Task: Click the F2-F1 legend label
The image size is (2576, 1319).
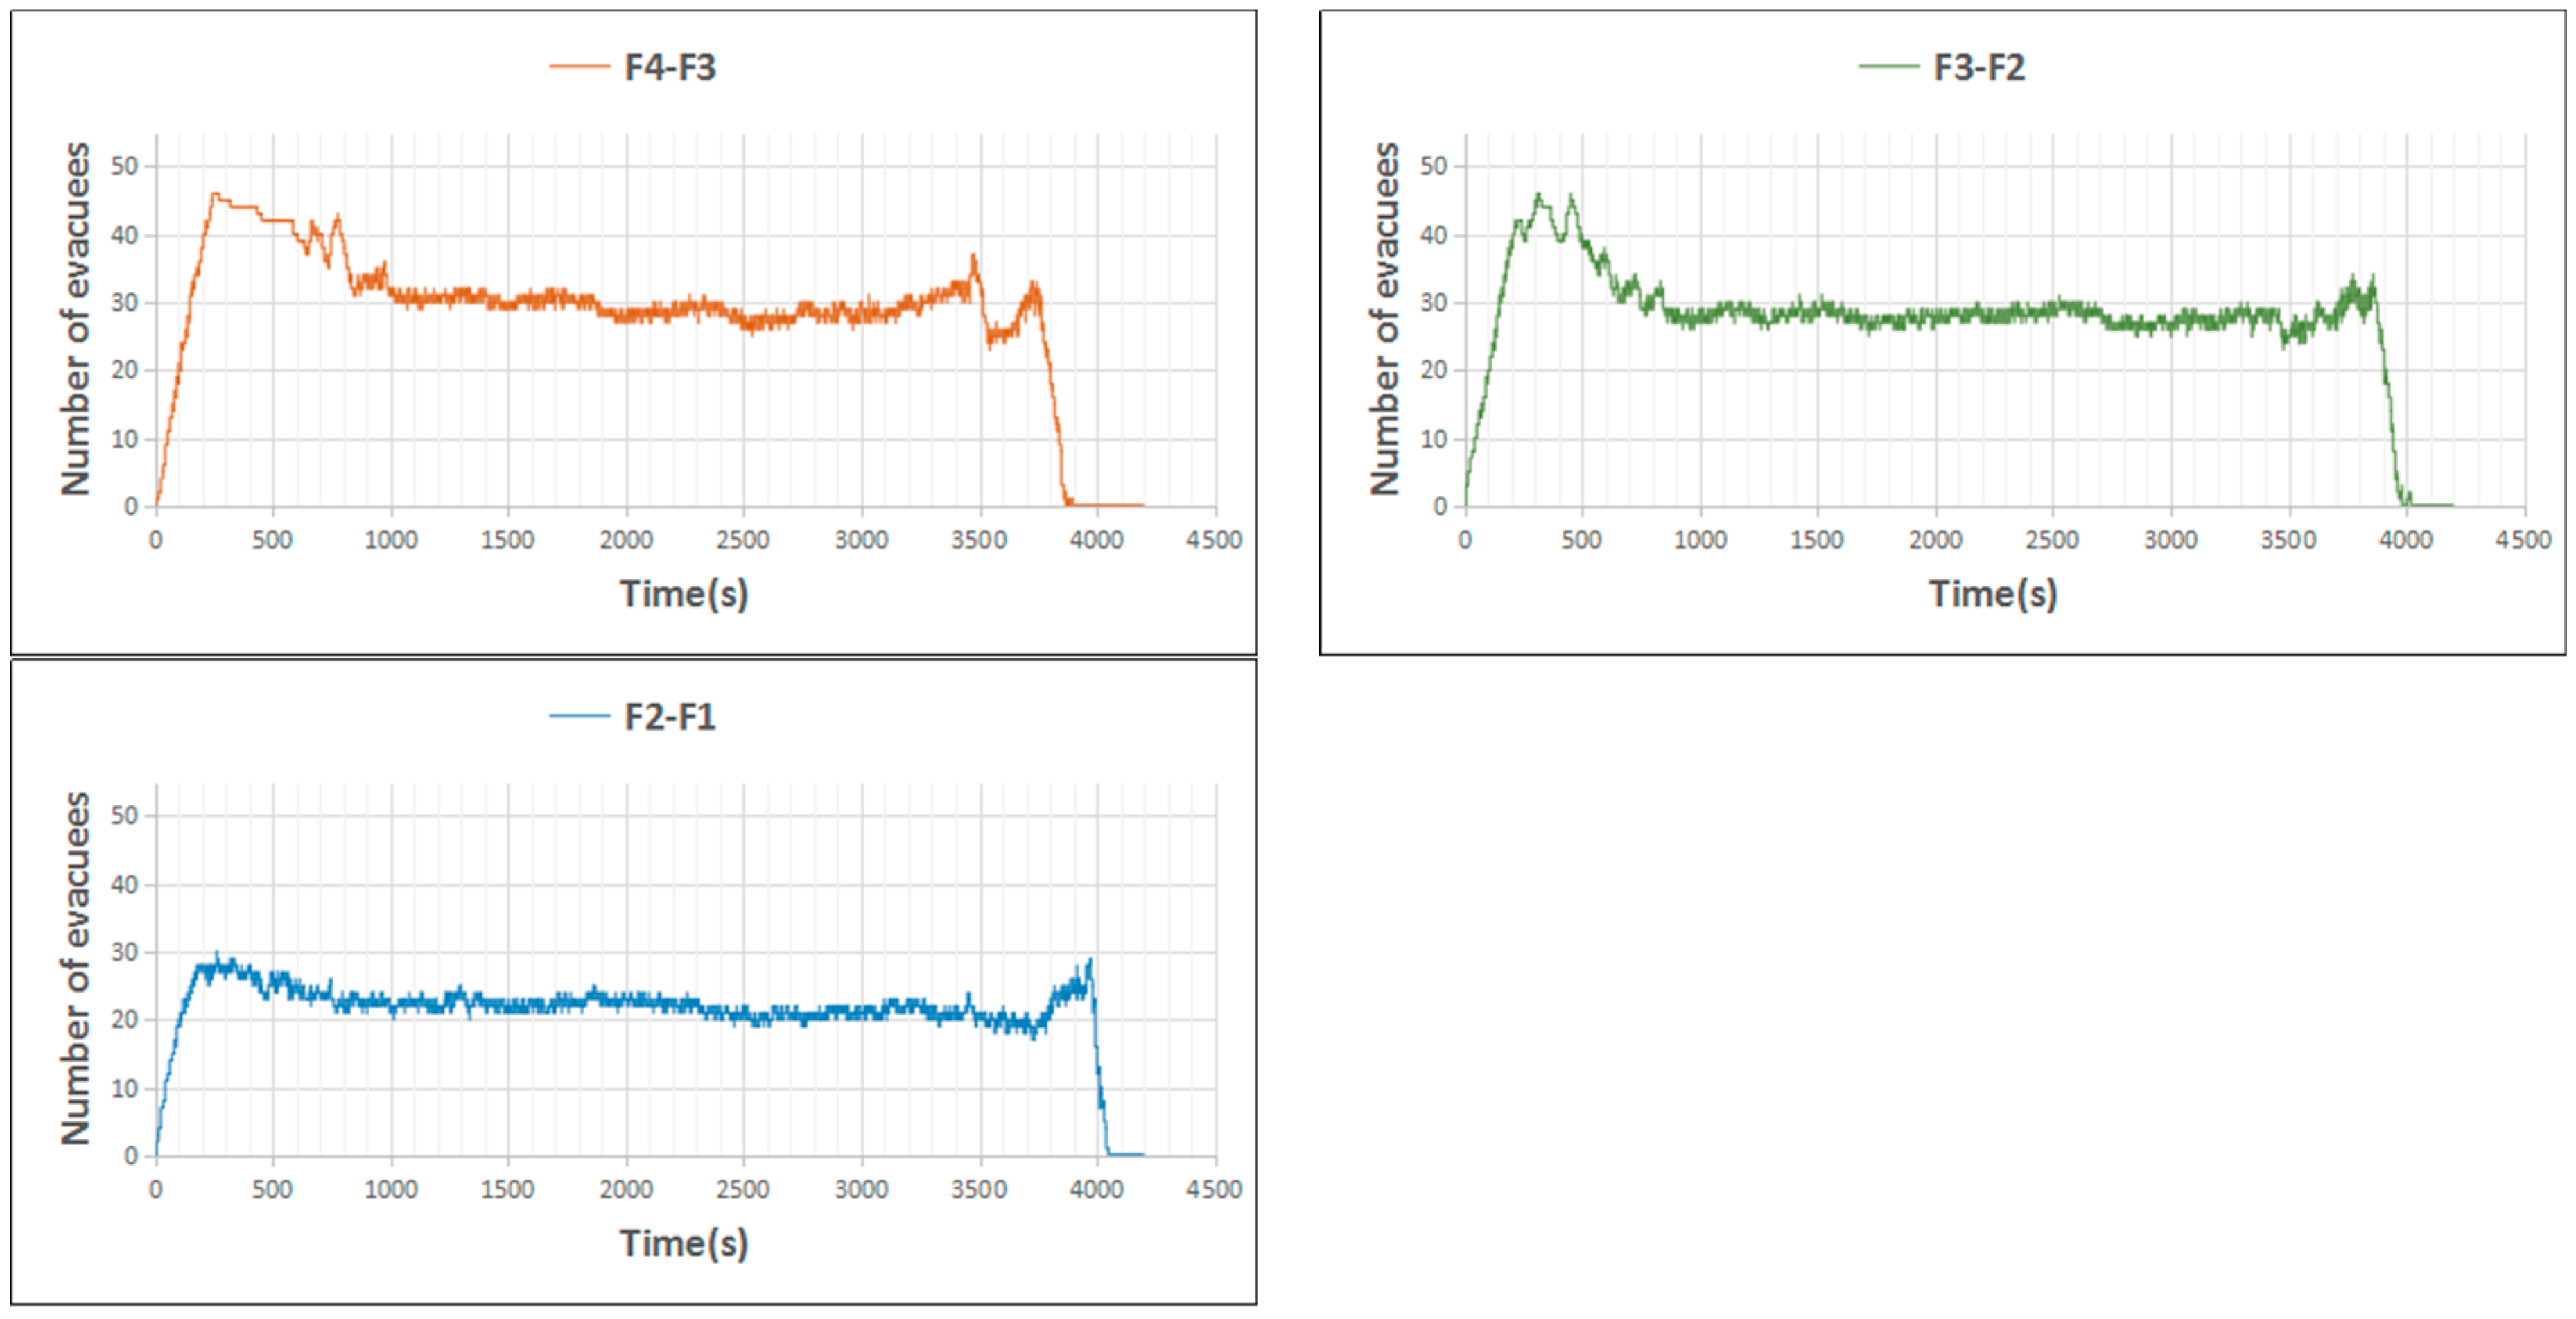Action: pos(670,717)
